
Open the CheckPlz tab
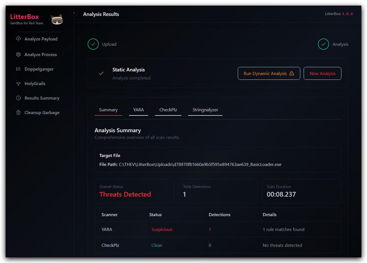(168, 110)
